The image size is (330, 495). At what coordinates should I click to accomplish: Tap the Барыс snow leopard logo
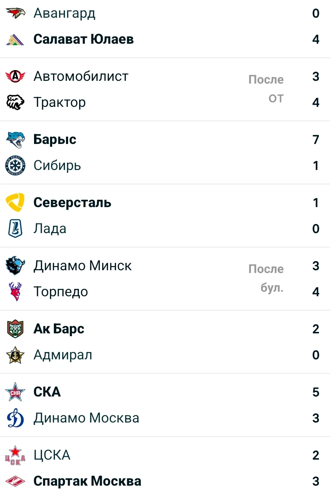[x=15, y=139]
